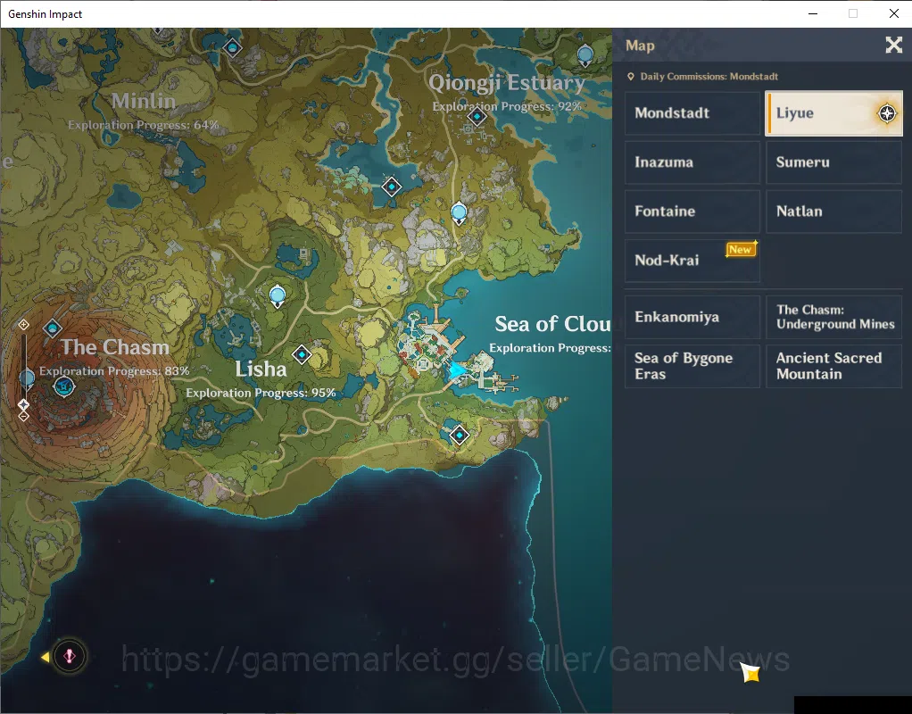Select the domain marker on the coast south of Liyue Harbor
This screenshot has height=714, width=912.
(460, 435)
